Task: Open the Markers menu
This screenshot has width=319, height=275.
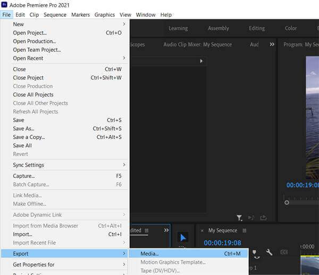Action: [80, 15]
